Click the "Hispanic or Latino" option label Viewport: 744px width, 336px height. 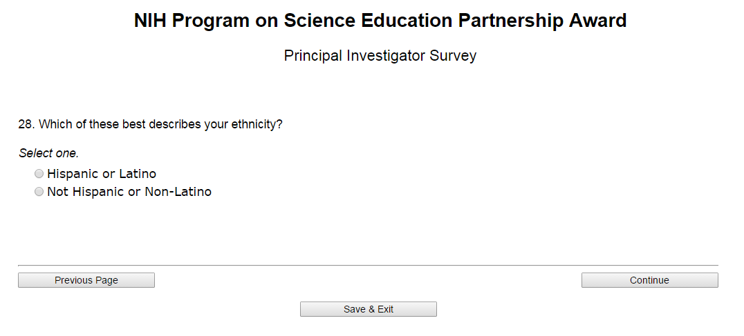102,174
